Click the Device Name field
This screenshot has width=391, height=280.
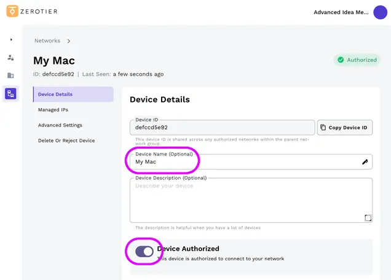coord(251,162)
